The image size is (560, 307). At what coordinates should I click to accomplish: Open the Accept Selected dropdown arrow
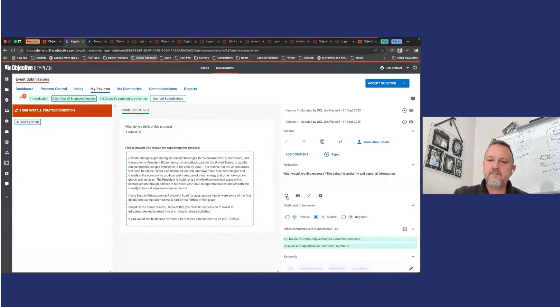pos(404,83)
